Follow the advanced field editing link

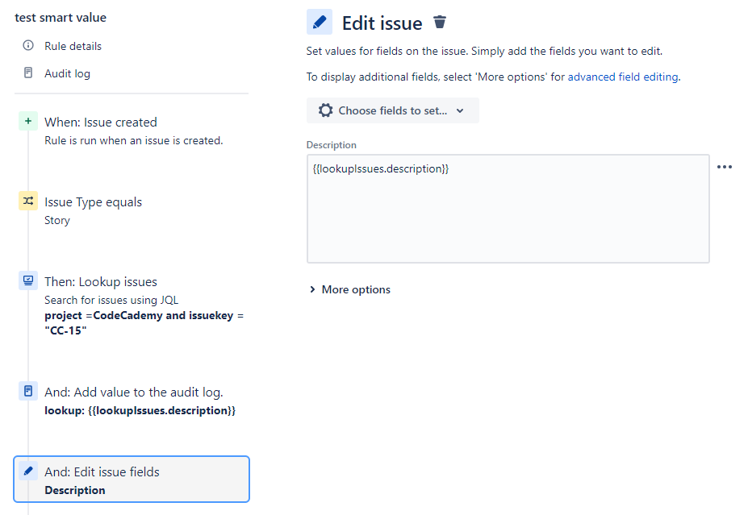click(x=623, y=77)
